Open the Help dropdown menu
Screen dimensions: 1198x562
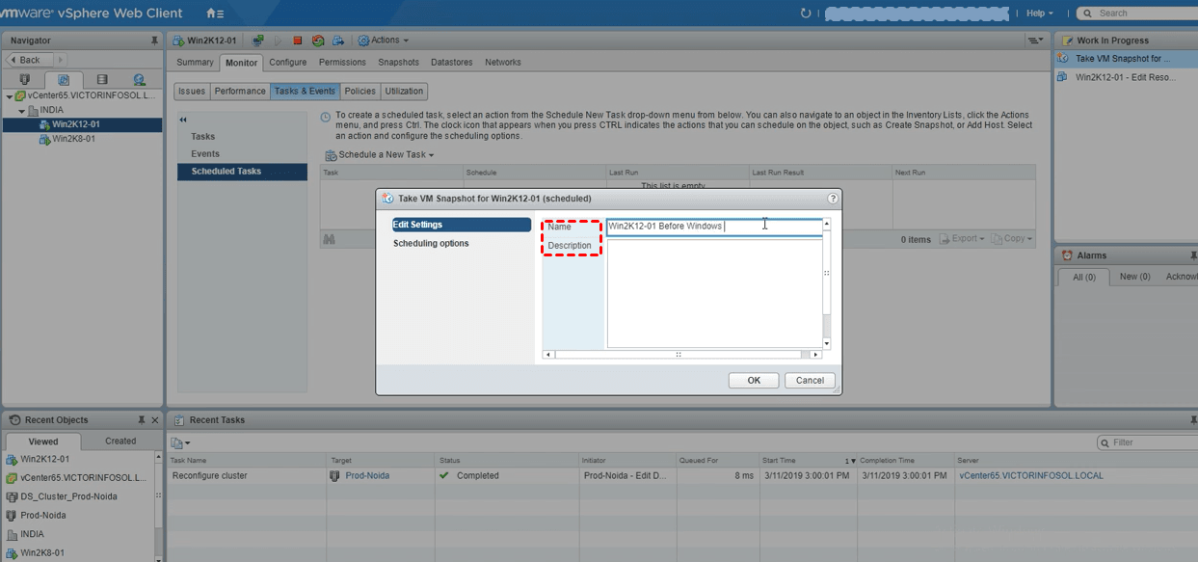(x=1040, y=13)
